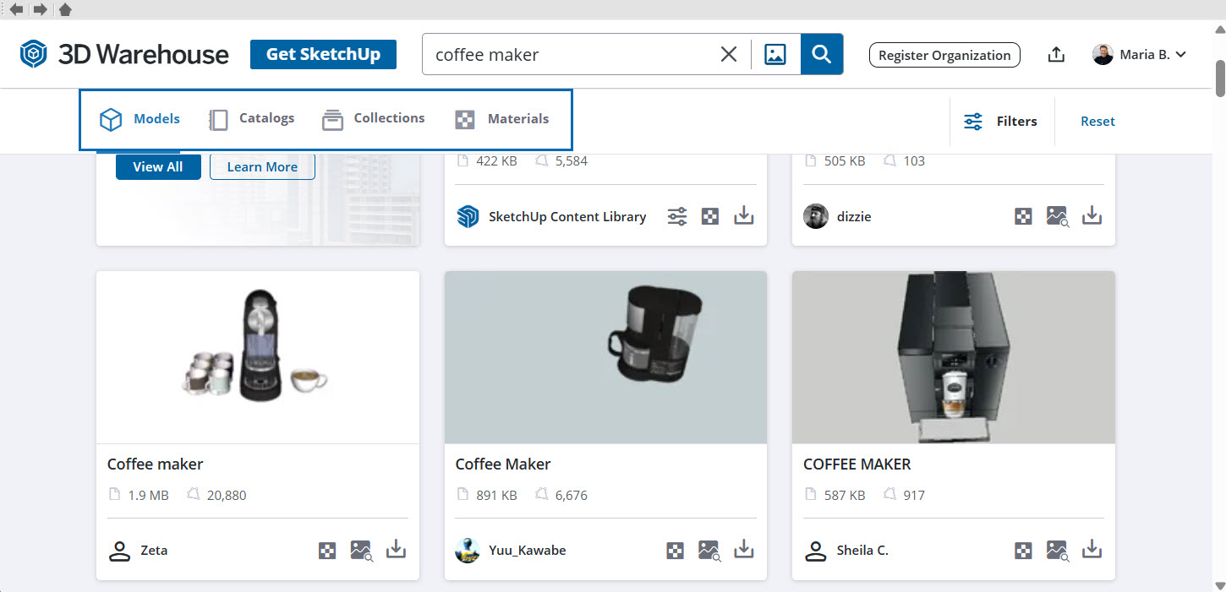
Task: Click the page vertical scrollbar thumb
Action: (x=1220, y=78)
